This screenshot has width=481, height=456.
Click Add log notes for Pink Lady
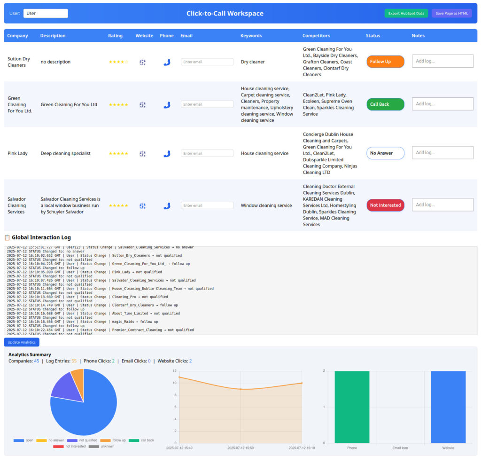click(x=442, y=153)
